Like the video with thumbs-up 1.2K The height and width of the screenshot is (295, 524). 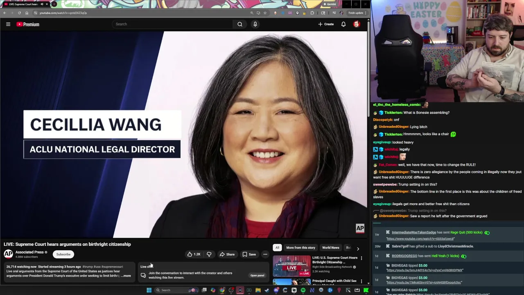(194, 254)
